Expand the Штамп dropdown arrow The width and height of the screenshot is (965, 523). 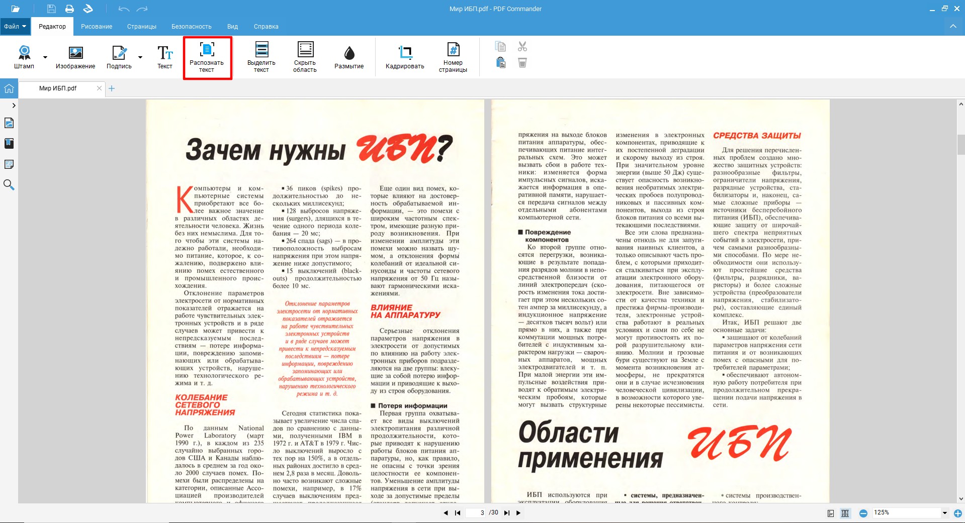45,57
